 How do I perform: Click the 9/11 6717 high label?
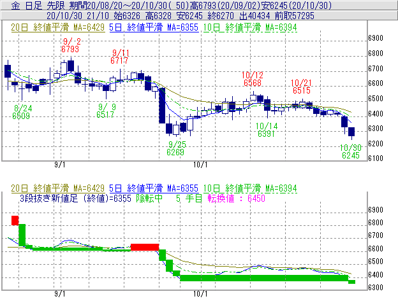coord(119,57)
